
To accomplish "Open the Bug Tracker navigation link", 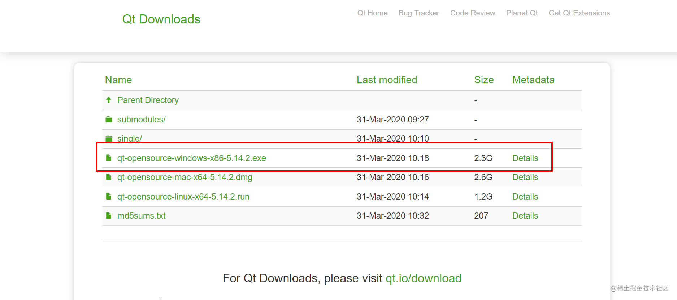I will (419, 13).
